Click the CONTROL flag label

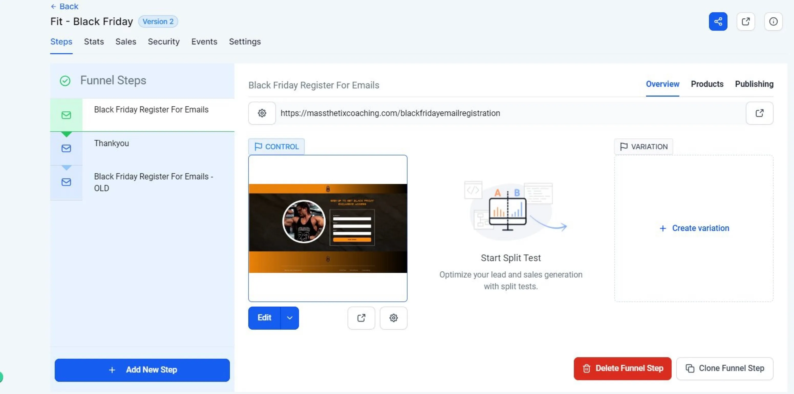pyautogui.click(x=276, y=147)
